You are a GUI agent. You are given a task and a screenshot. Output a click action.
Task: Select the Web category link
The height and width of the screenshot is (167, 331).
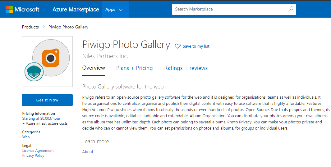coord(26,137)
